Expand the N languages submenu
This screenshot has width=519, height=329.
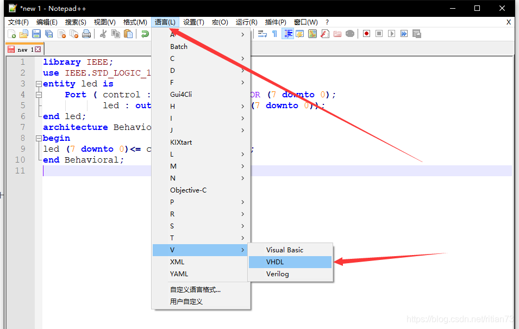pyautogui.click(x=201, y=178)
